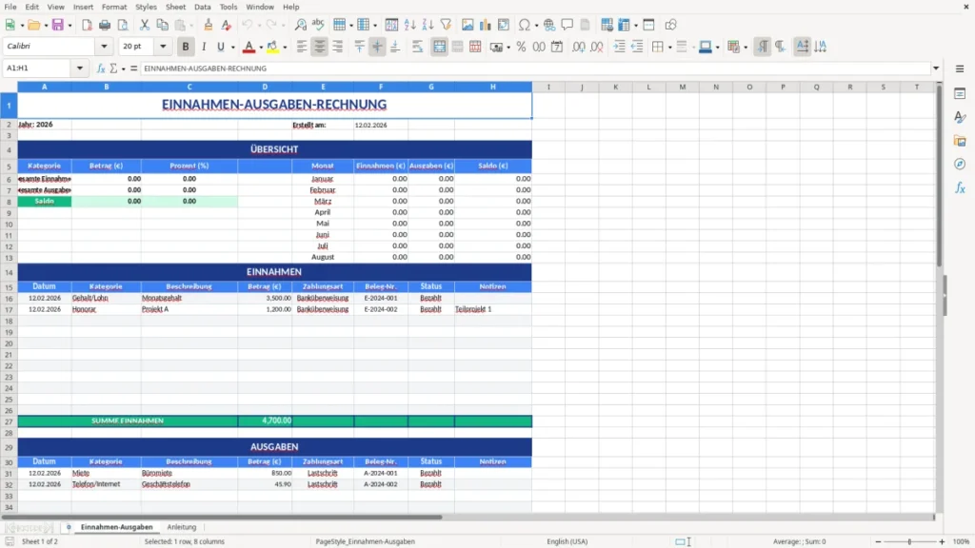The image size is (975, 548).
Task: Insert an image
Action: (468, 25)
